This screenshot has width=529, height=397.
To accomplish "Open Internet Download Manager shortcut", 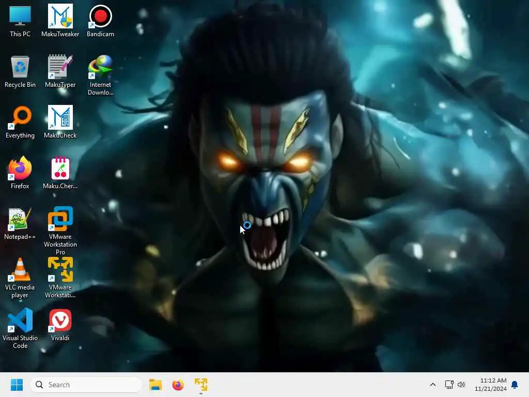I will tap(100, 75).
